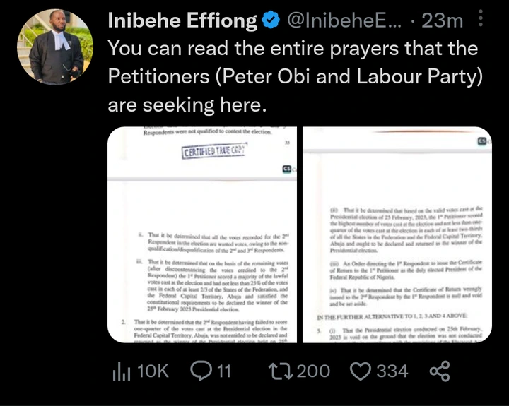Click the view analytics bar chart icon
The image size is (509, 406).
122,371
